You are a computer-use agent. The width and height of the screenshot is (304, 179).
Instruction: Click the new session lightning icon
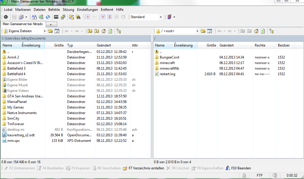tap(169, 17)
